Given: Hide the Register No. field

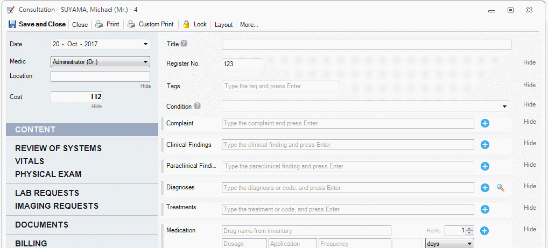Looking at the screenshot, I should 529,62.
